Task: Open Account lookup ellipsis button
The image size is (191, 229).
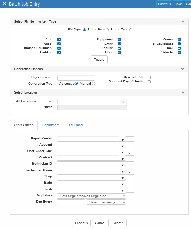Action: click(130, 145)
